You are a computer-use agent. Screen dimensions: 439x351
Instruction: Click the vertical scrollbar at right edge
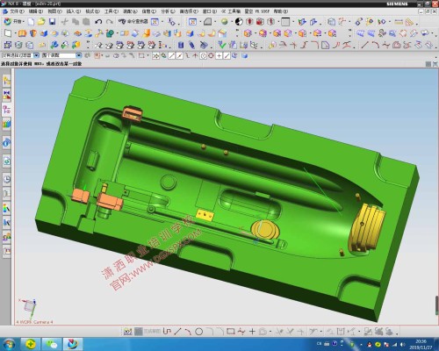tap(436, 305)
